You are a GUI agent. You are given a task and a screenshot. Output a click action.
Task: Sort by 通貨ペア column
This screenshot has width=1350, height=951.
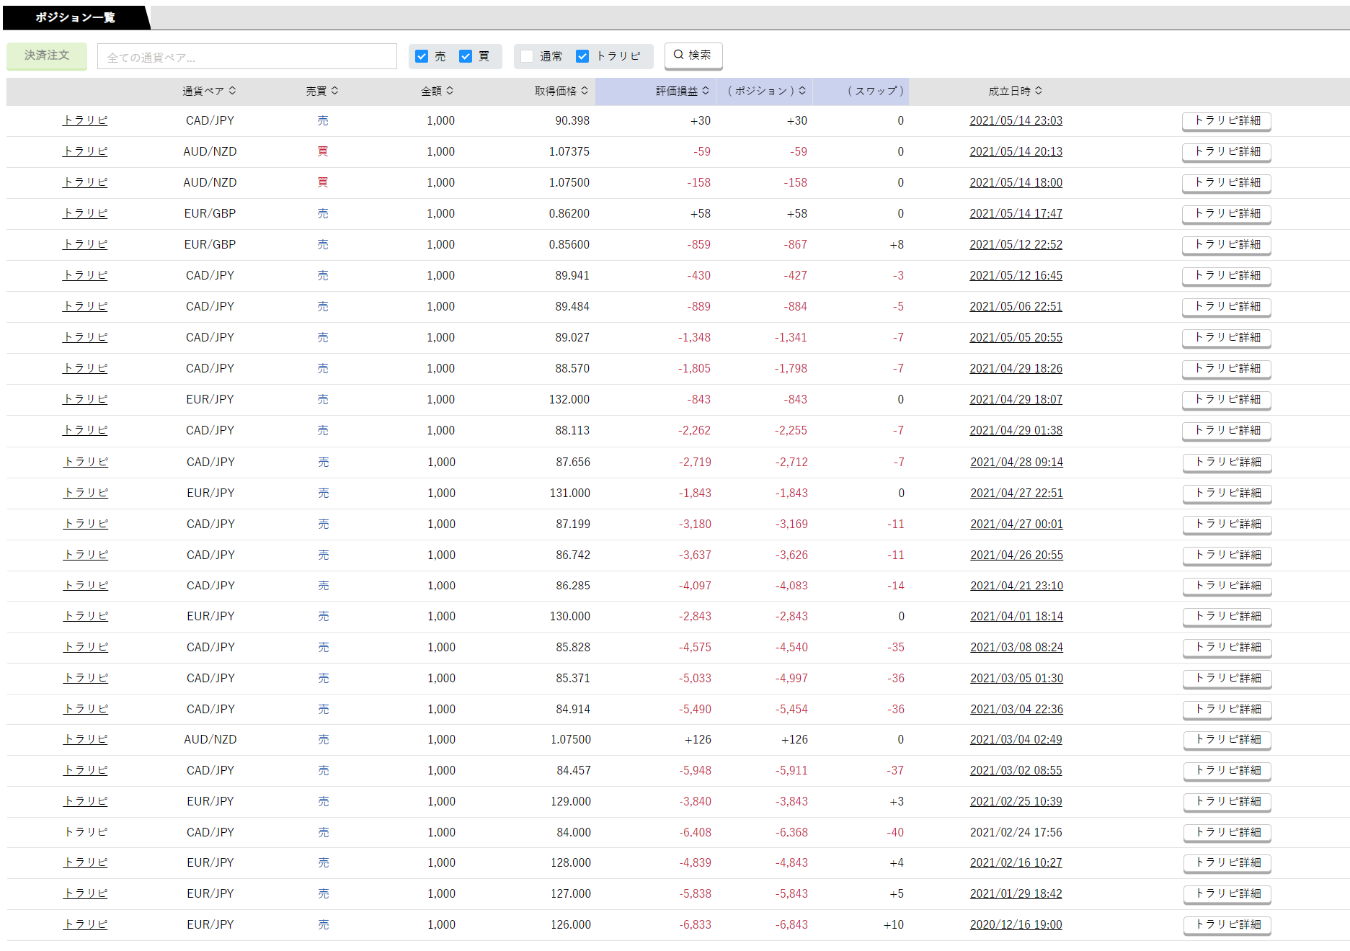point(210,91)
